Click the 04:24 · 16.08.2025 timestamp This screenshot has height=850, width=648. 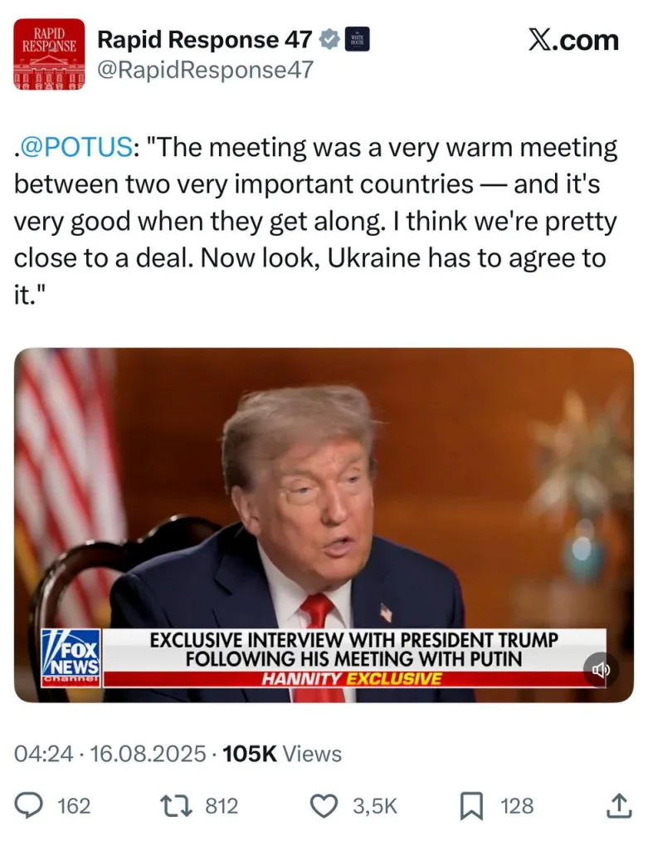[110, 754]
